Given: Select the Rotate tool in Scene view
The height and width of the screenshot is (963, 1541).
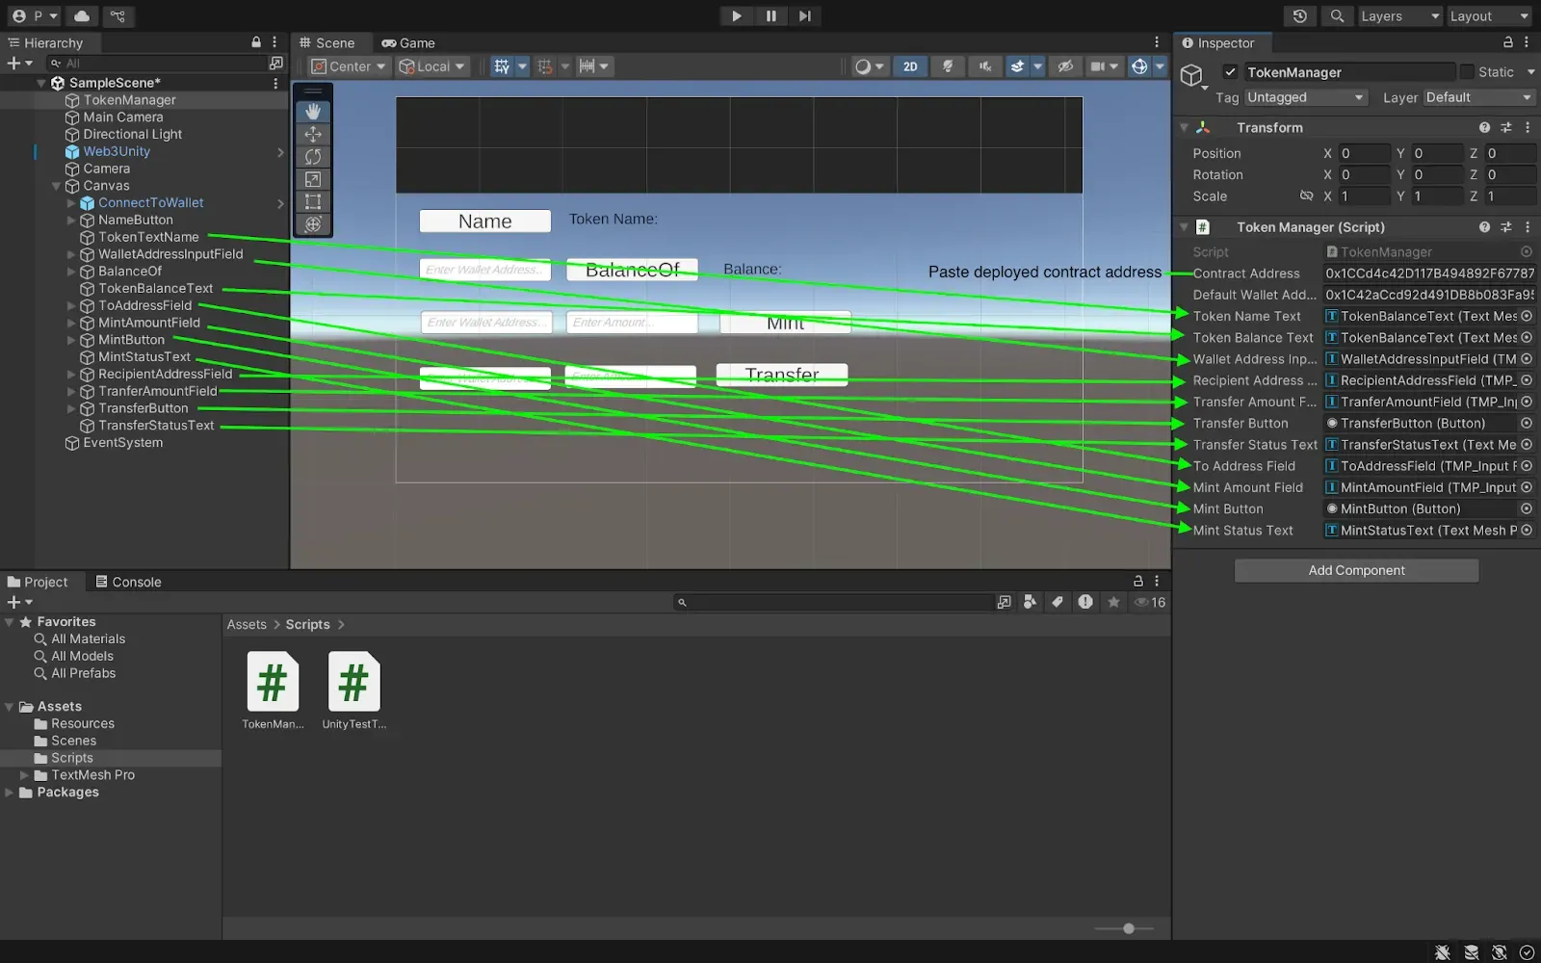Looking at the screenshot, I should [313, 156].
